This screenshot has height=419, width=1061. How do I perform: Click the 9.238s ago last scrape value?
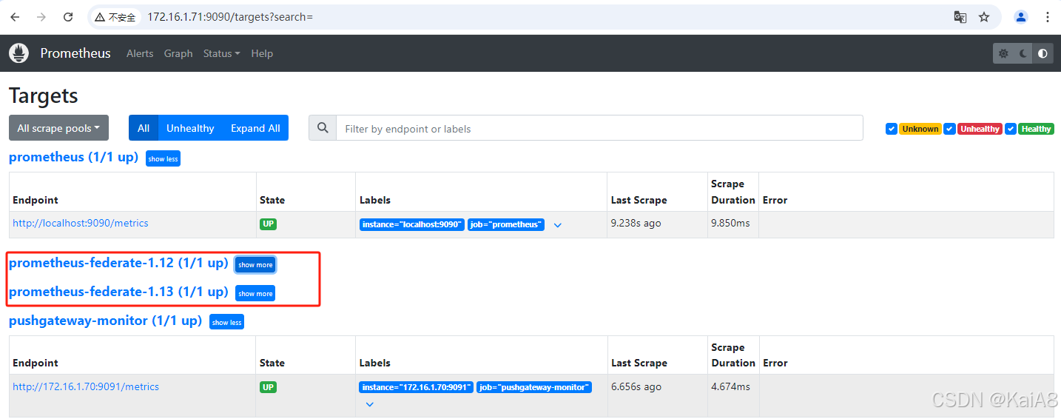pyautogui.click(x=636, y=223)
